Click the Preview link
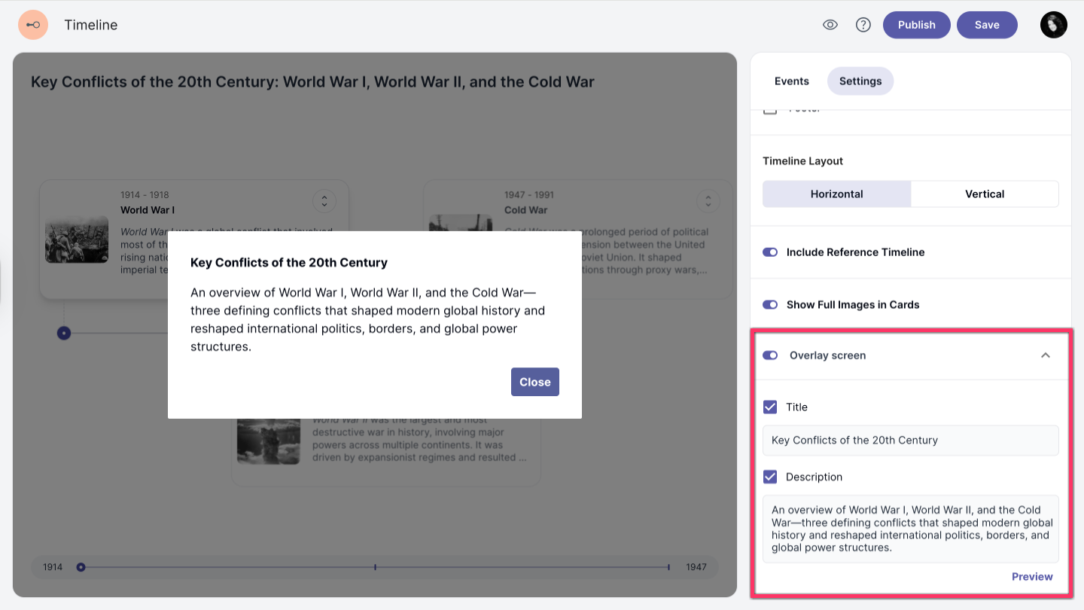 coord(1031,577)
